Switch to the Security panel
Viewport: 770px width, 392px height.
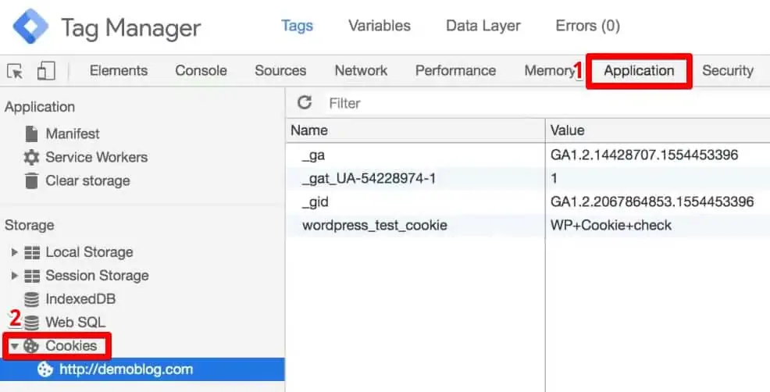pyautogui.click(x=728, y=71)
